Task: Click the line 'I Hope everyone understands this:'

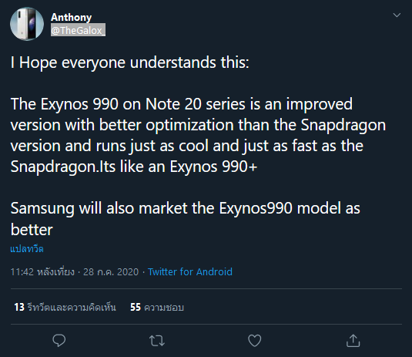Action: 130,63
